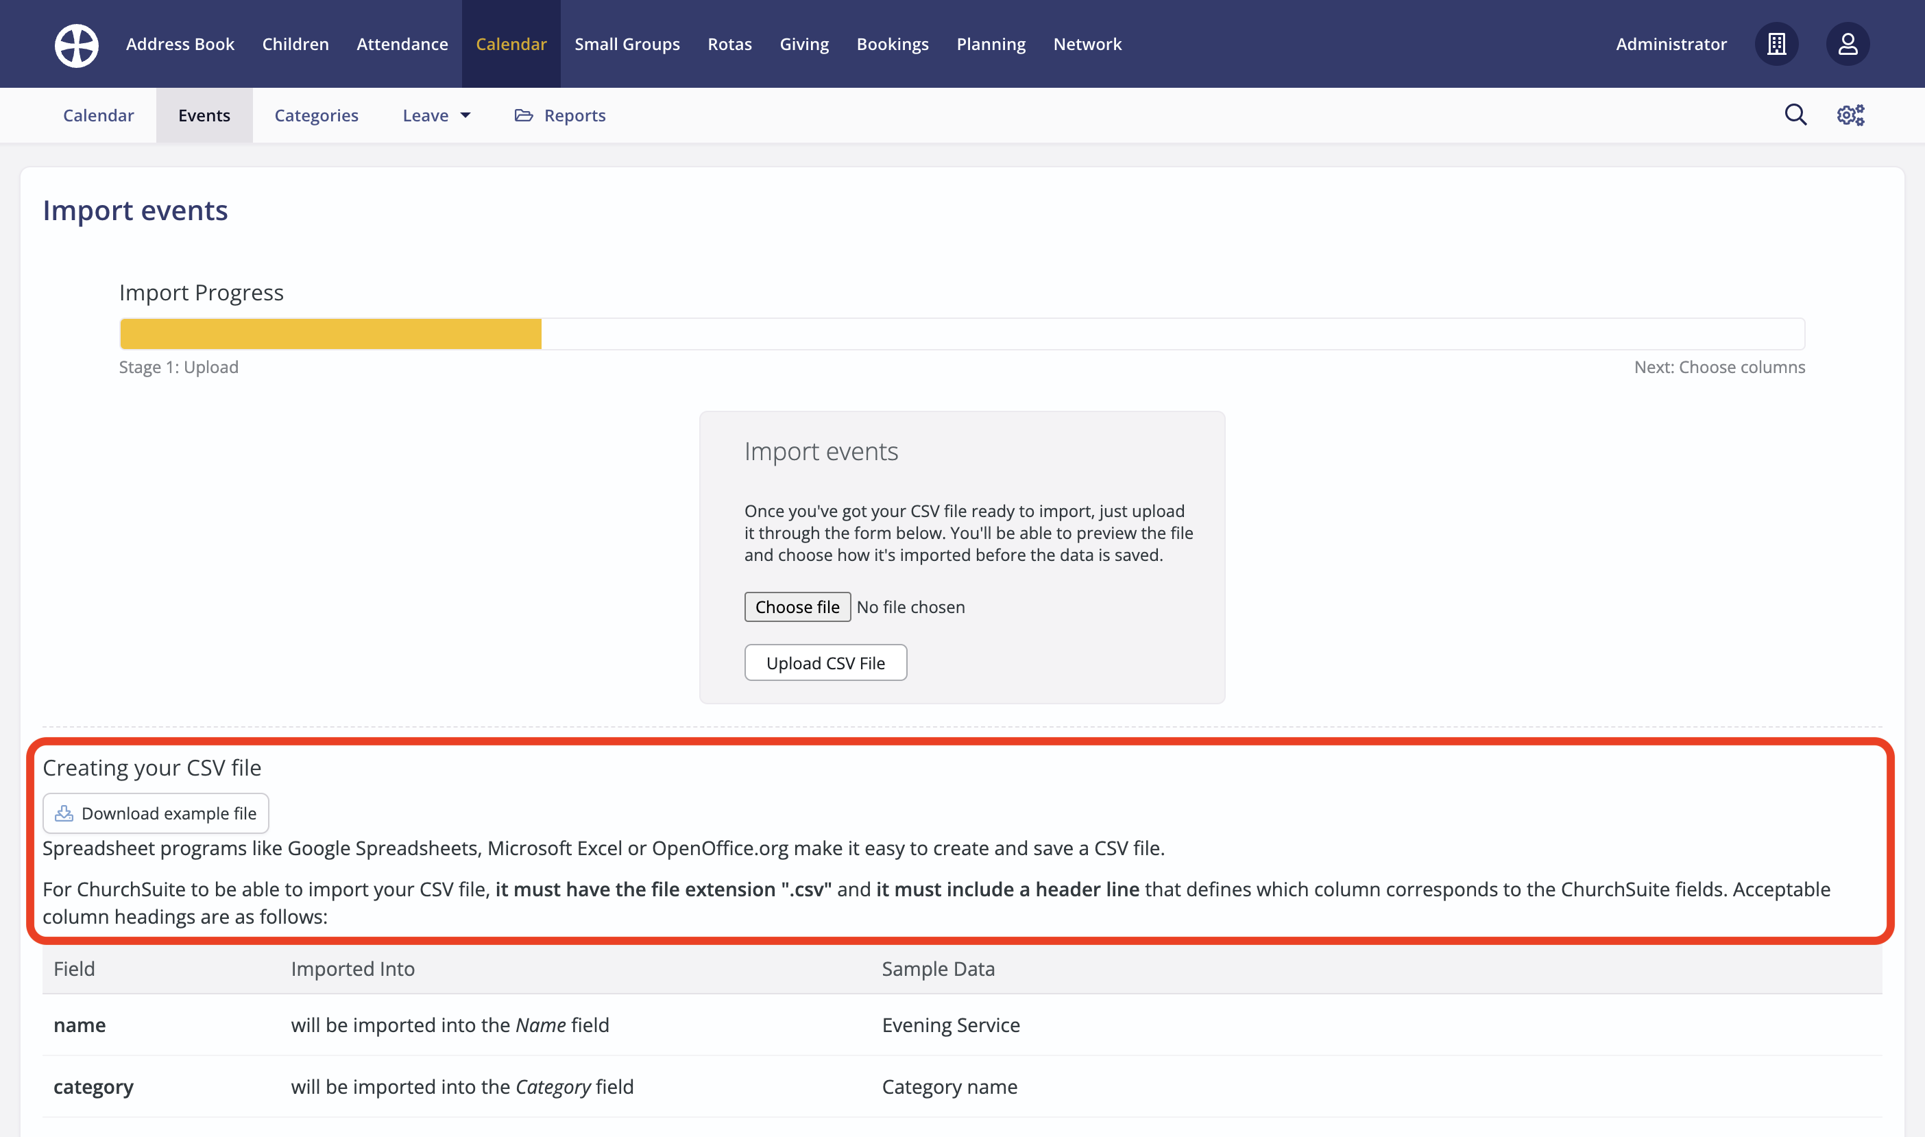Click the ChurchSuite logo icon
The height and width of the screenshot is (1137, 1925).
[x=77, y=45]
